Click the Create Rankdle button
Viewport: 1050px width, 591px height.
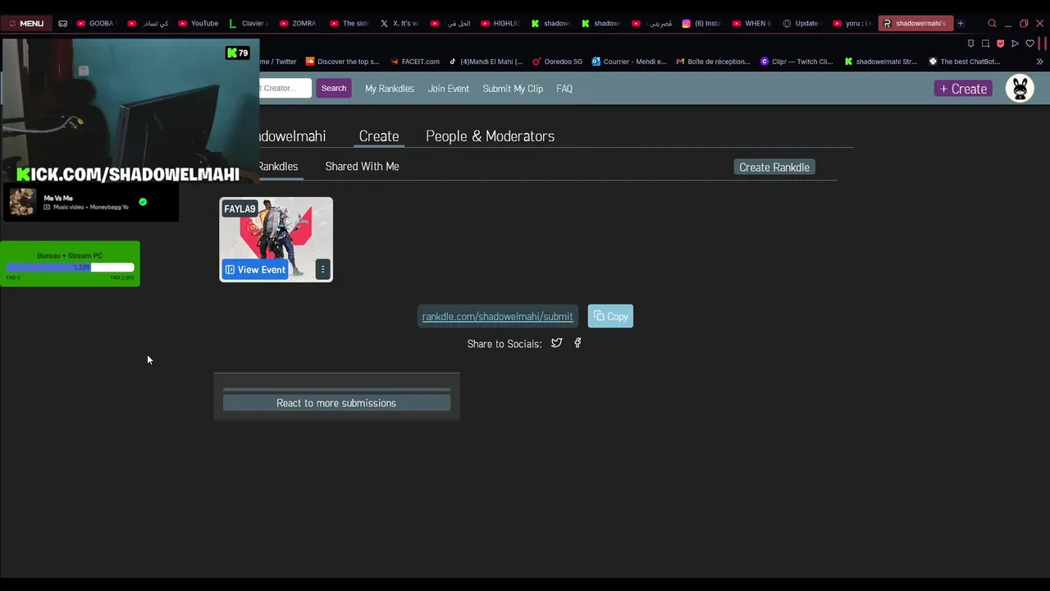(x=774, y=167)
